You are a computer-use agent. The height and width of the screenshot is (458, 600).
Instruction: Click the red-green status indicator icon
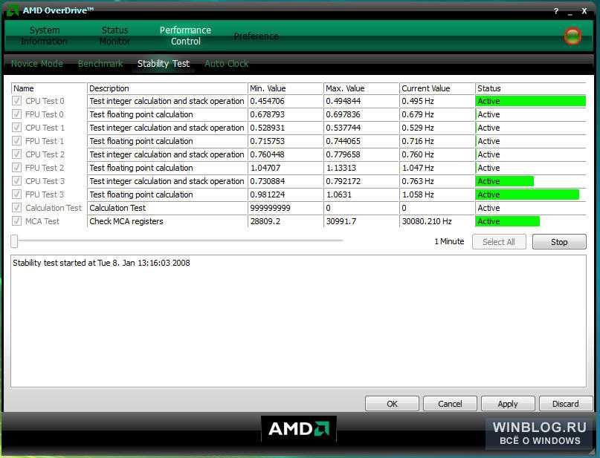point(572,36)
